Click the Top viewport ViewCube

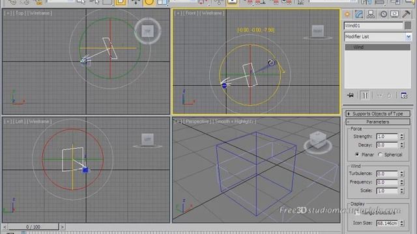pyautogui.click(x=148, y=31)
